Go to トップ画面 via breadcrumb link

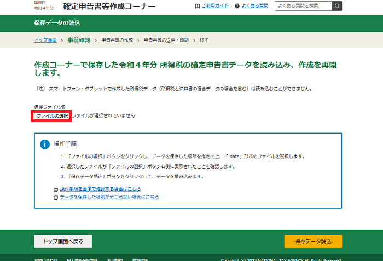click(x=45, y=40)
